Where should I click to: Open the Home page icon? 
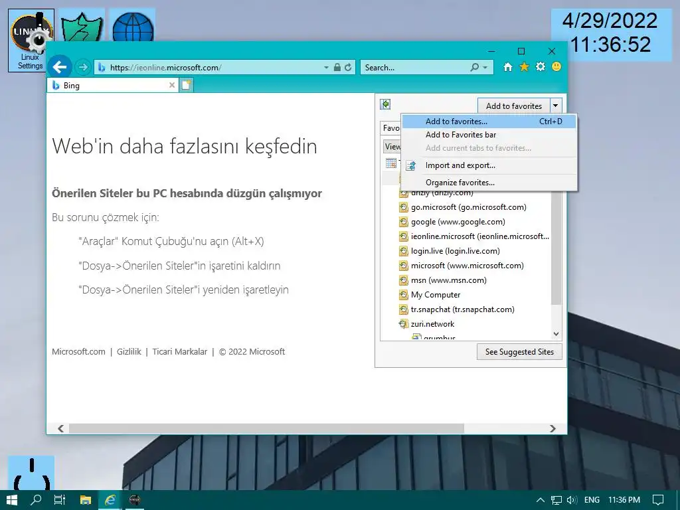coord(508,67)
